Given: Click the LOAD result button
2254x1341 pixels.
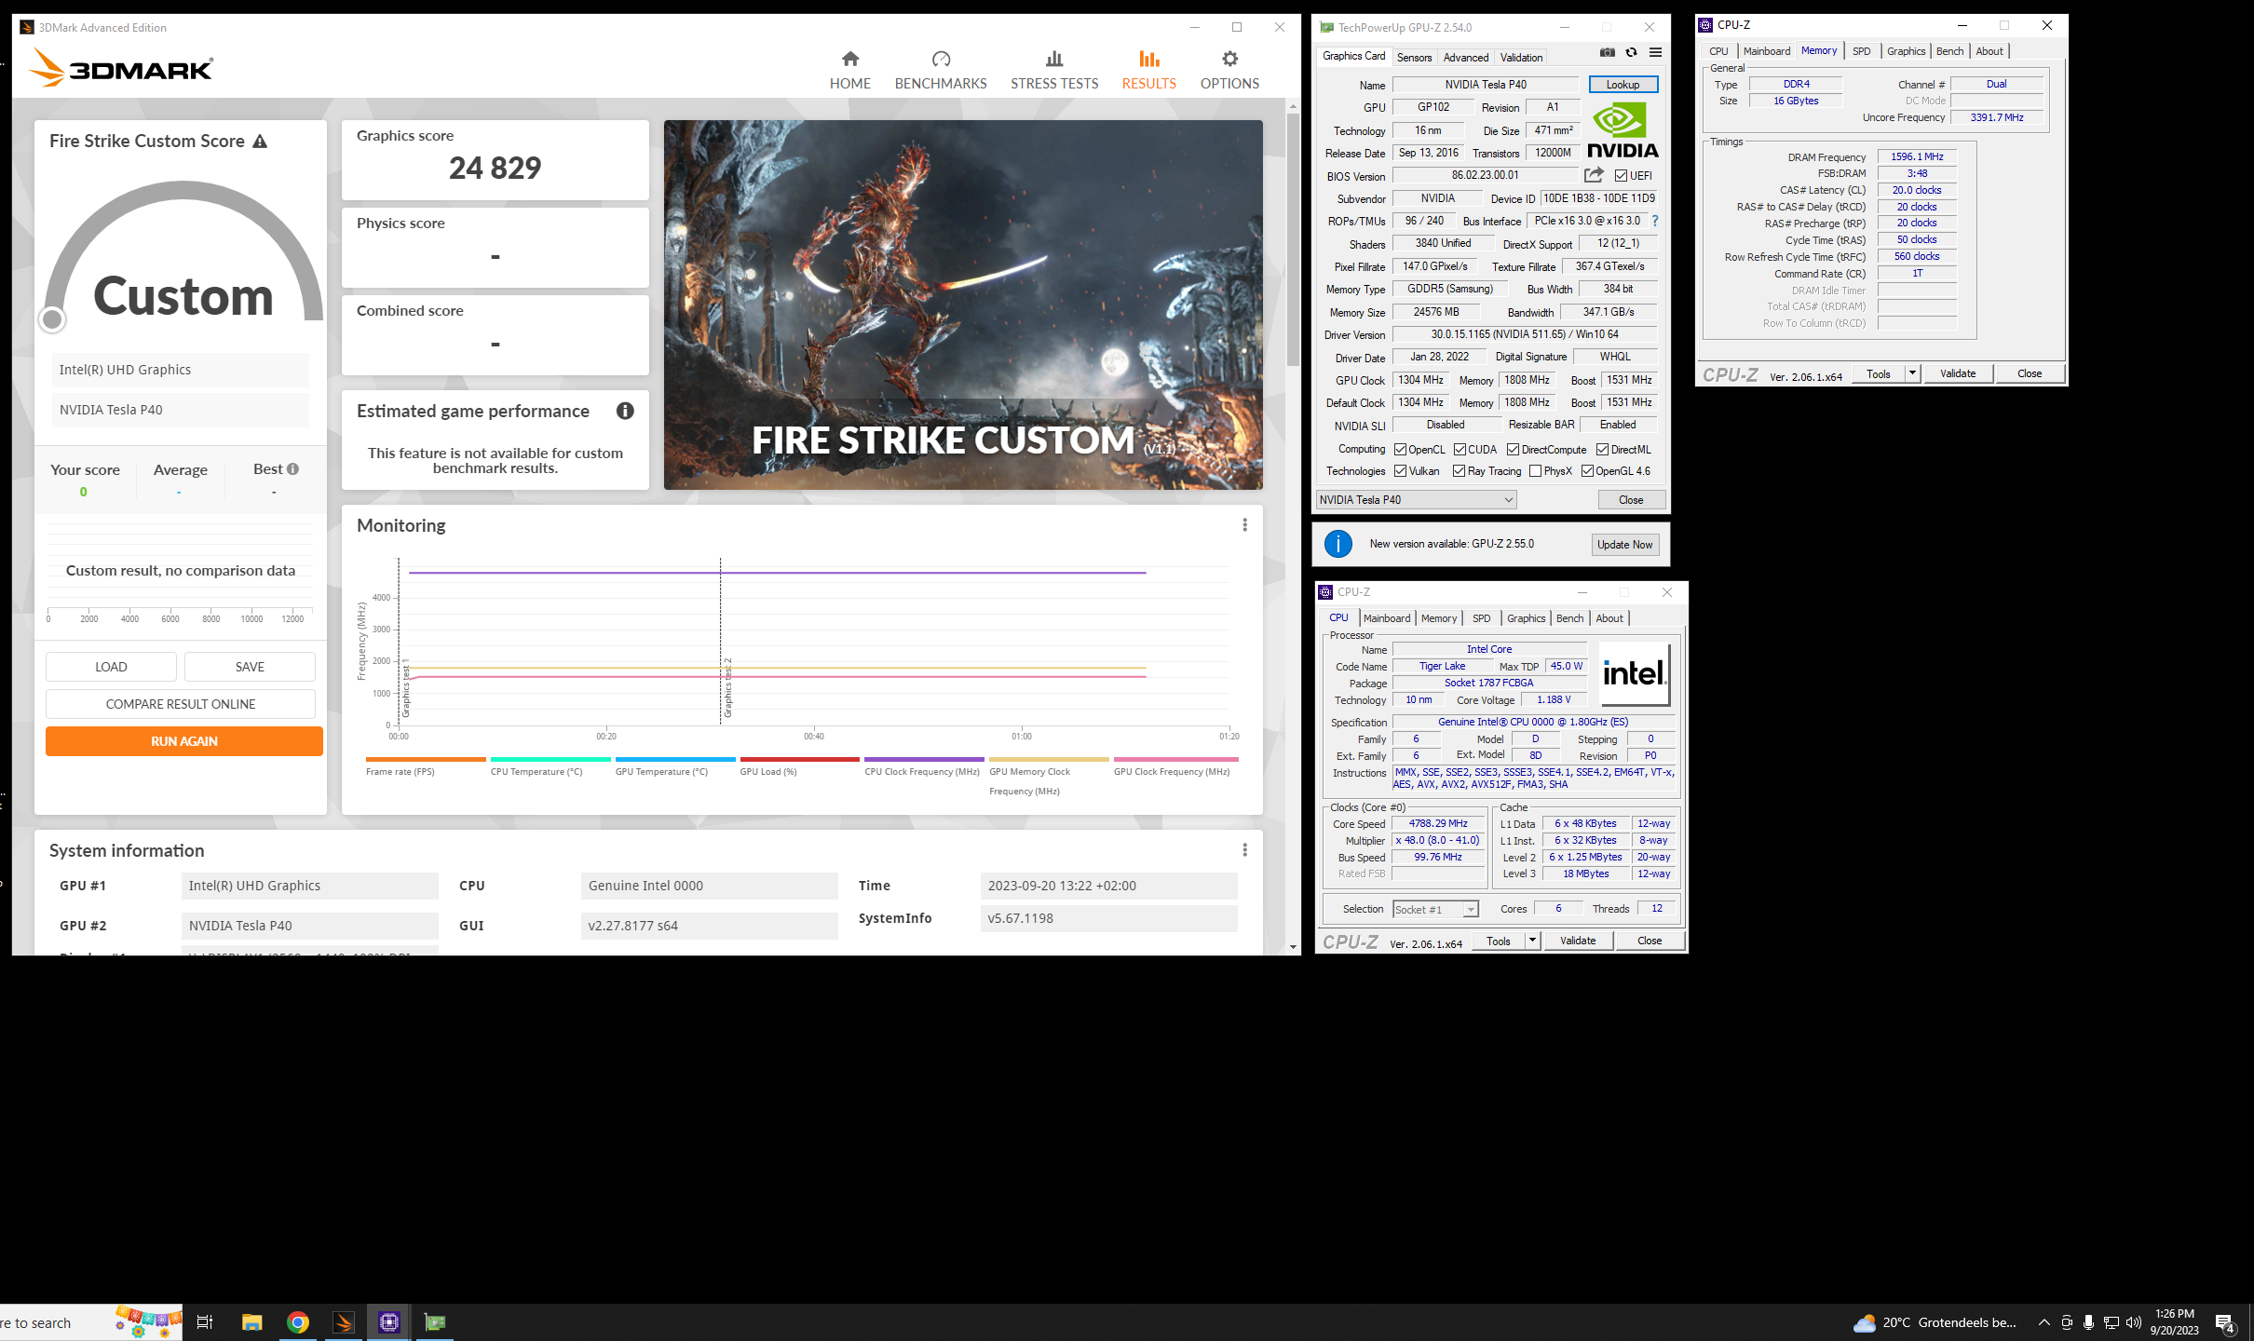Looking at the screenshot, I should pos(111,667).
